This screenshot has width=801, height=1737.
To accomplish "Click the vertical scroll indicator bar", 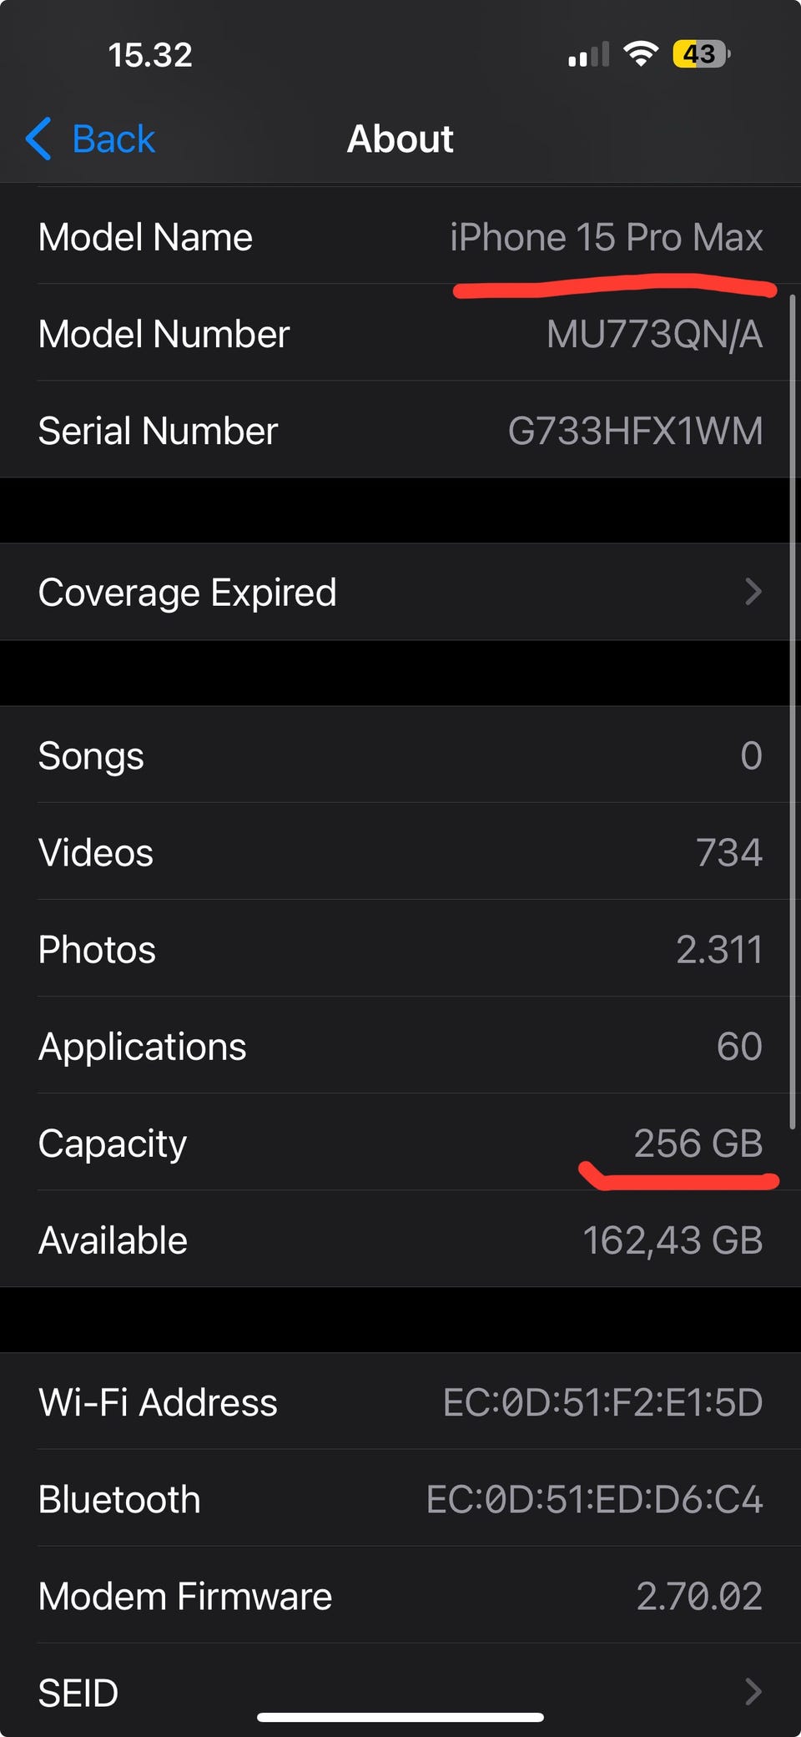I will point(793,711).
